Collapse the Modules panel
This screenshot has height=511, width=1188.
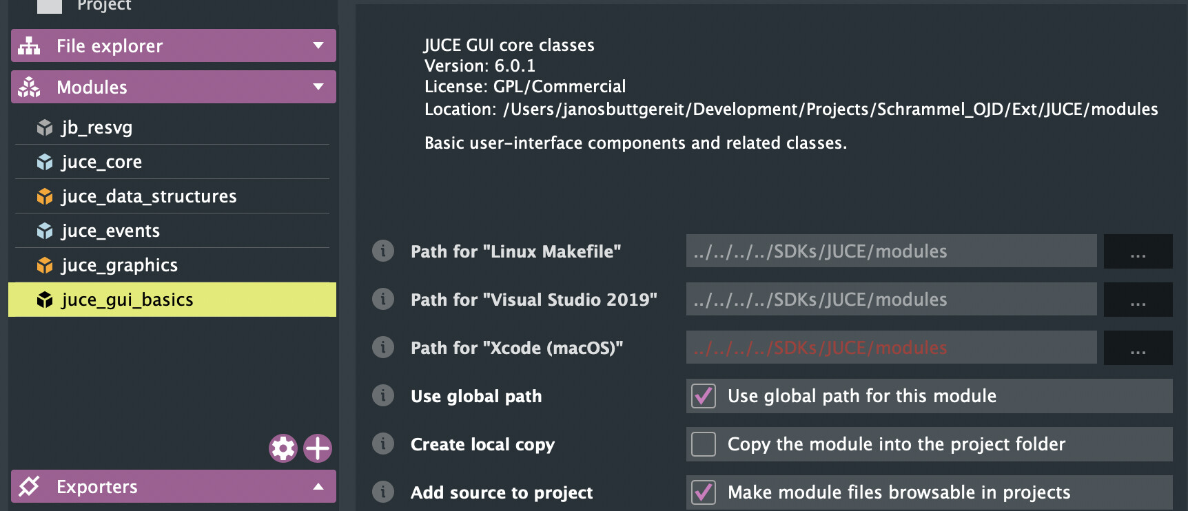[x=318, y=87]
